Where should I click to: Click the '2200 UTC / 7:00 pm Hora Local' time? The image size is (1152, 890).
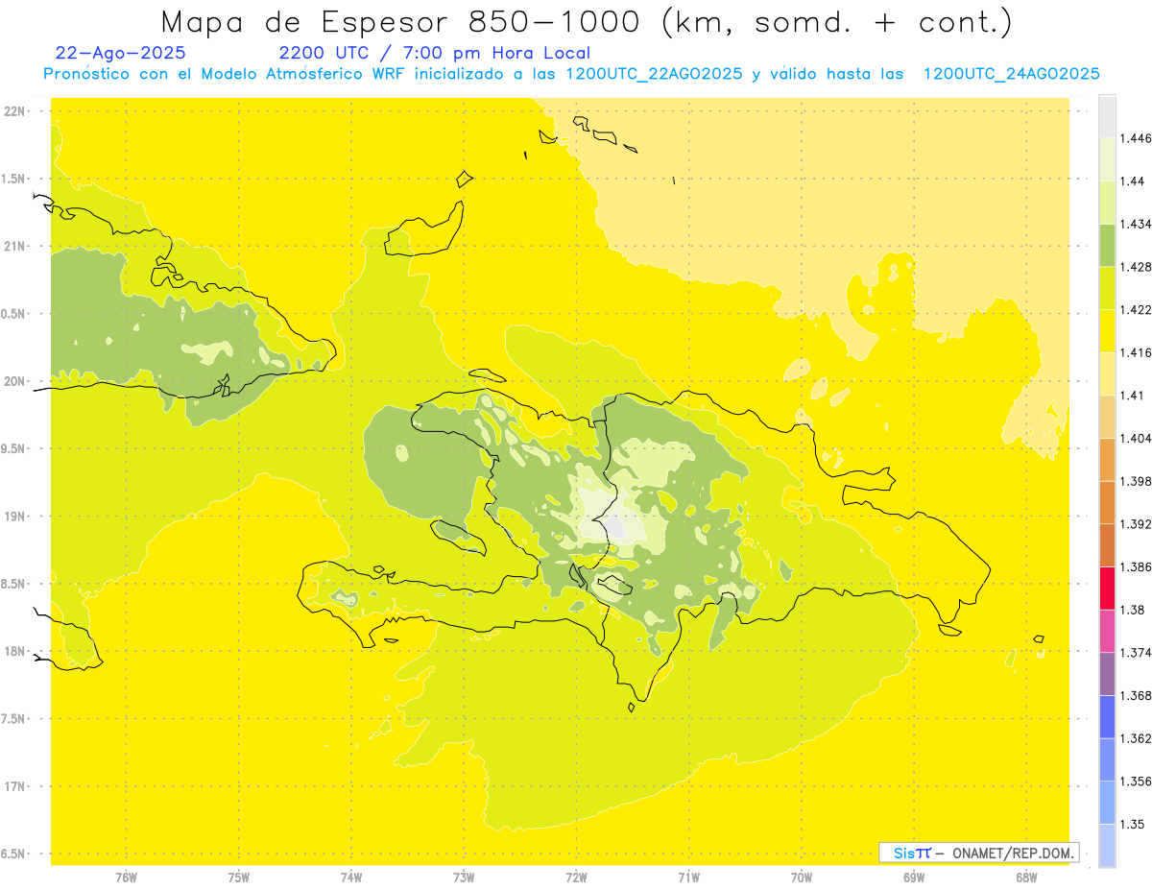click(x=434, y=53)
